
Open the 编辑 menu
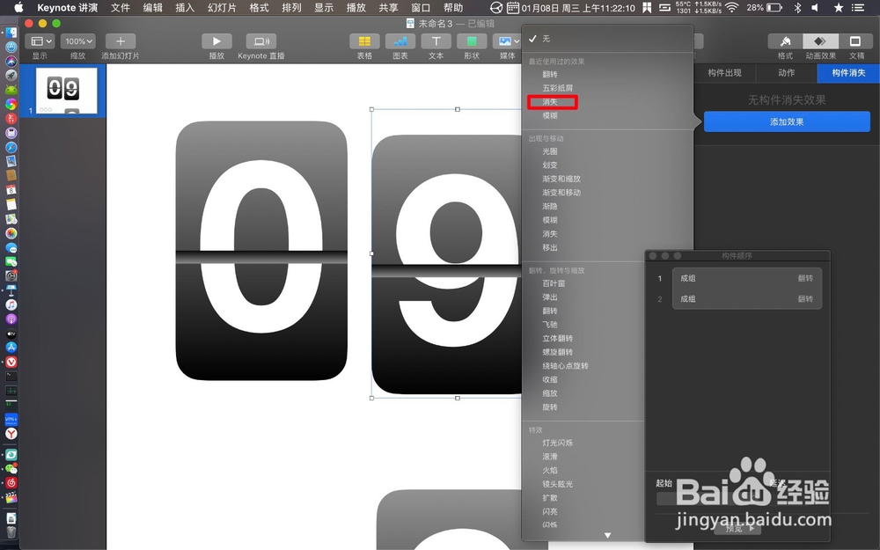point(152,7)
